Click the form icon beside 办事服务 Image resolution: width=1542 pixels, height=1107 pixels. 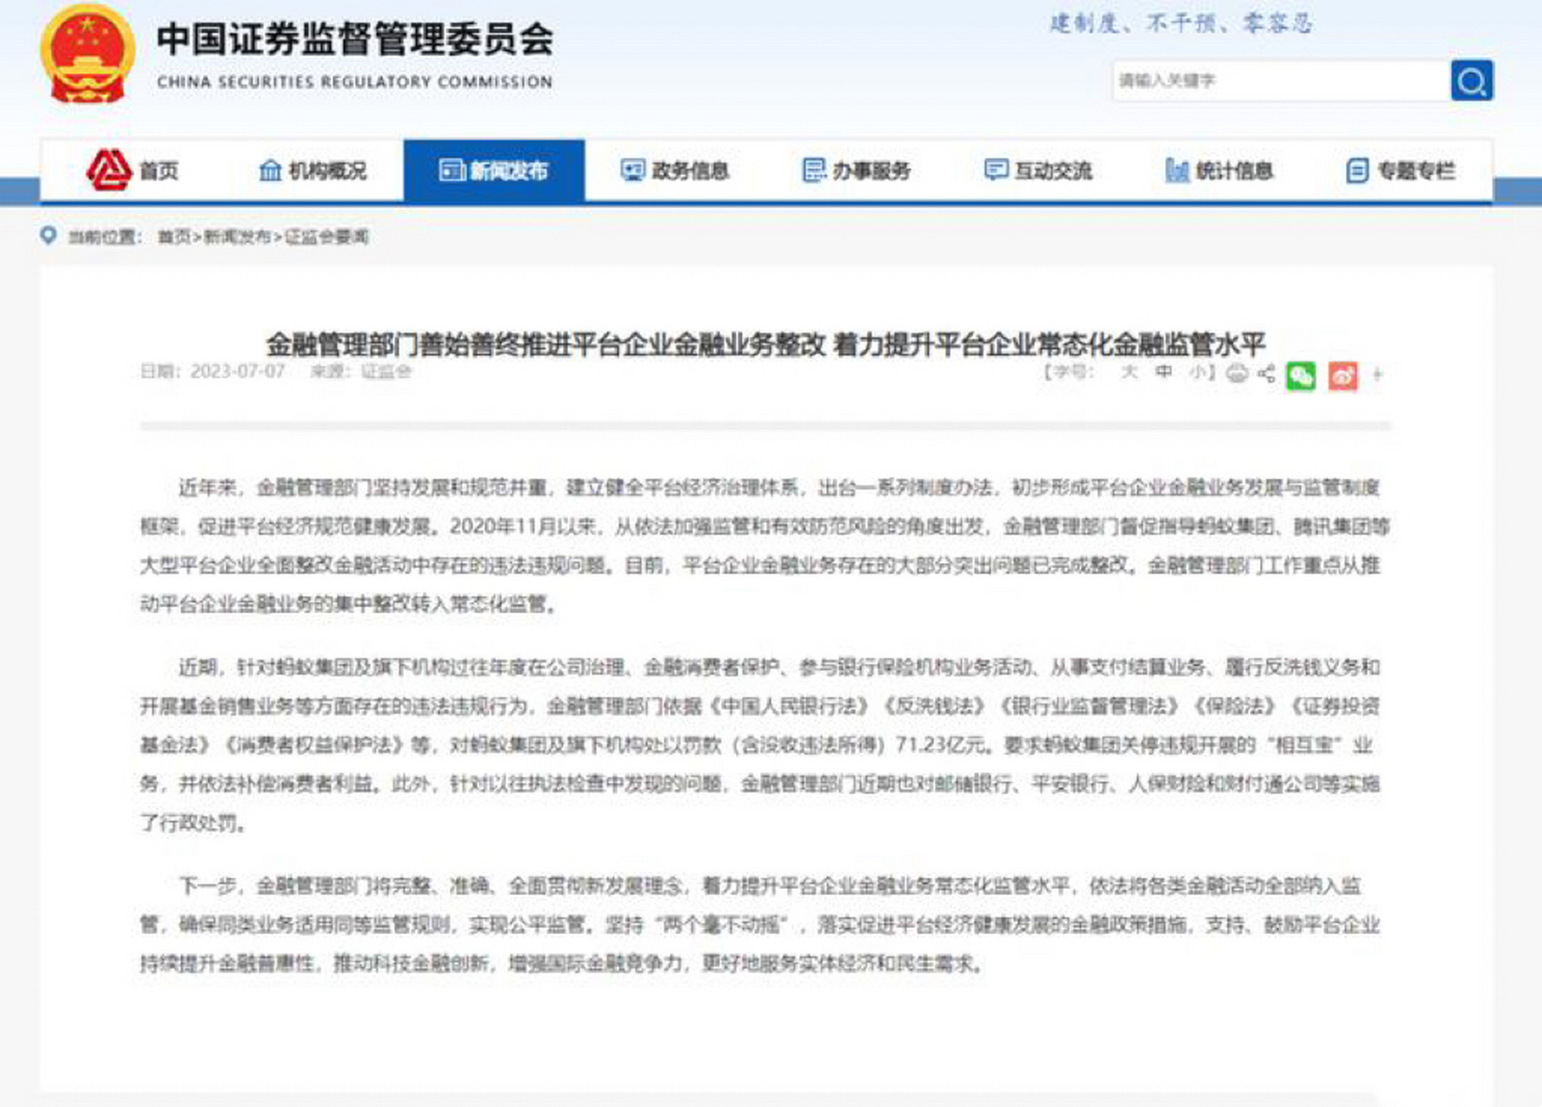coord(814,170)
